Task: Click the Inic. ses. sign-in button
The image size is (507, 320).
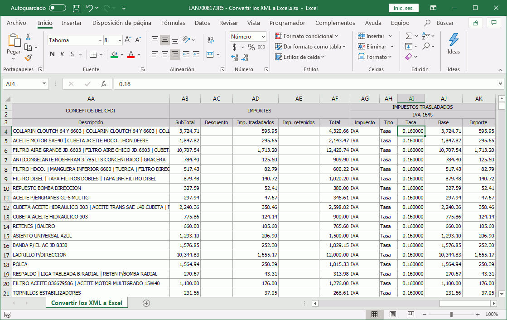Action: pyautogui.click(x=403, y=8)
